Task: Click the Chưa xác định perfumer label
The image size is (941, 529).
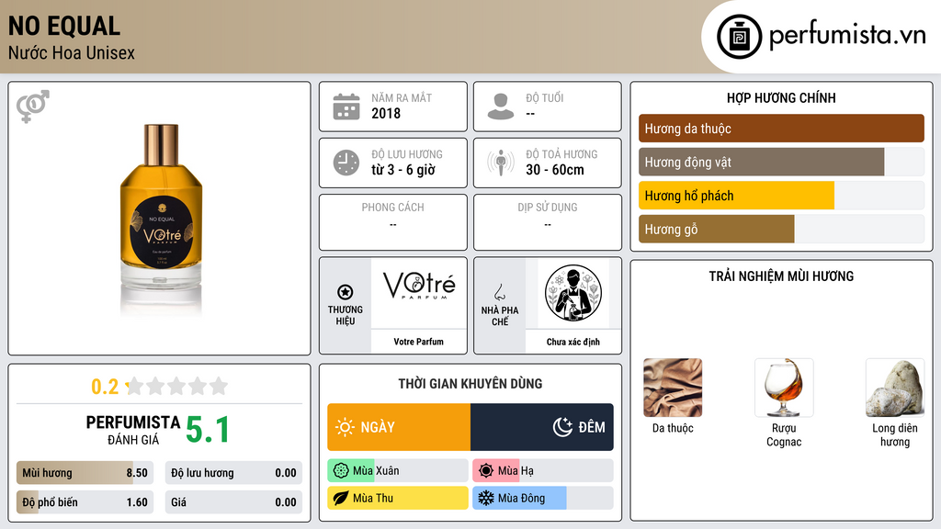Action: [x=573, y=342]
